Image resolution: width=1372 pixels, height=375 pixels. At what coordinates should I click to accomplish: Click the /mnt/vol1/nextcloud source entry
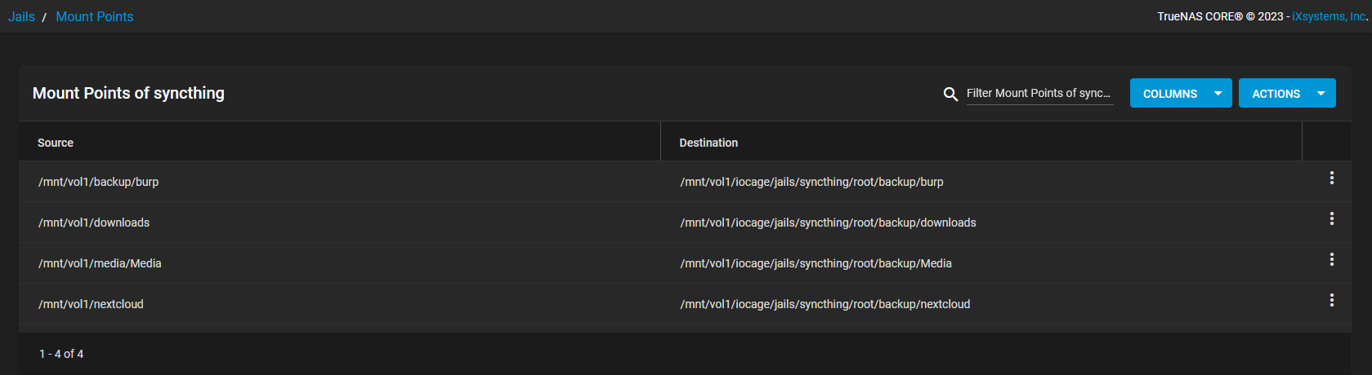tap(91, 304)
